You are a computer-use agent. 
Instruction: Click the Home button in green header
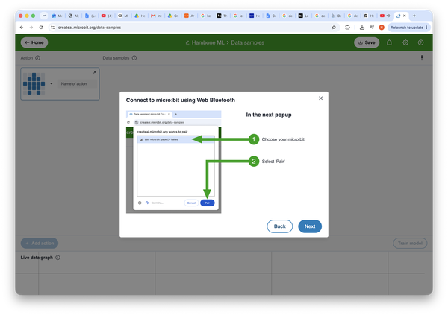point(34,42)
